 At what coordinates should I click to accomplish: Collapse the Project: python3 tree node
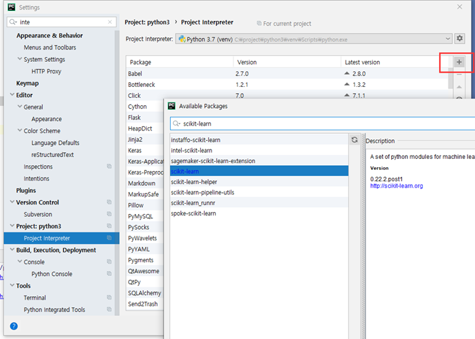(12, 226)
